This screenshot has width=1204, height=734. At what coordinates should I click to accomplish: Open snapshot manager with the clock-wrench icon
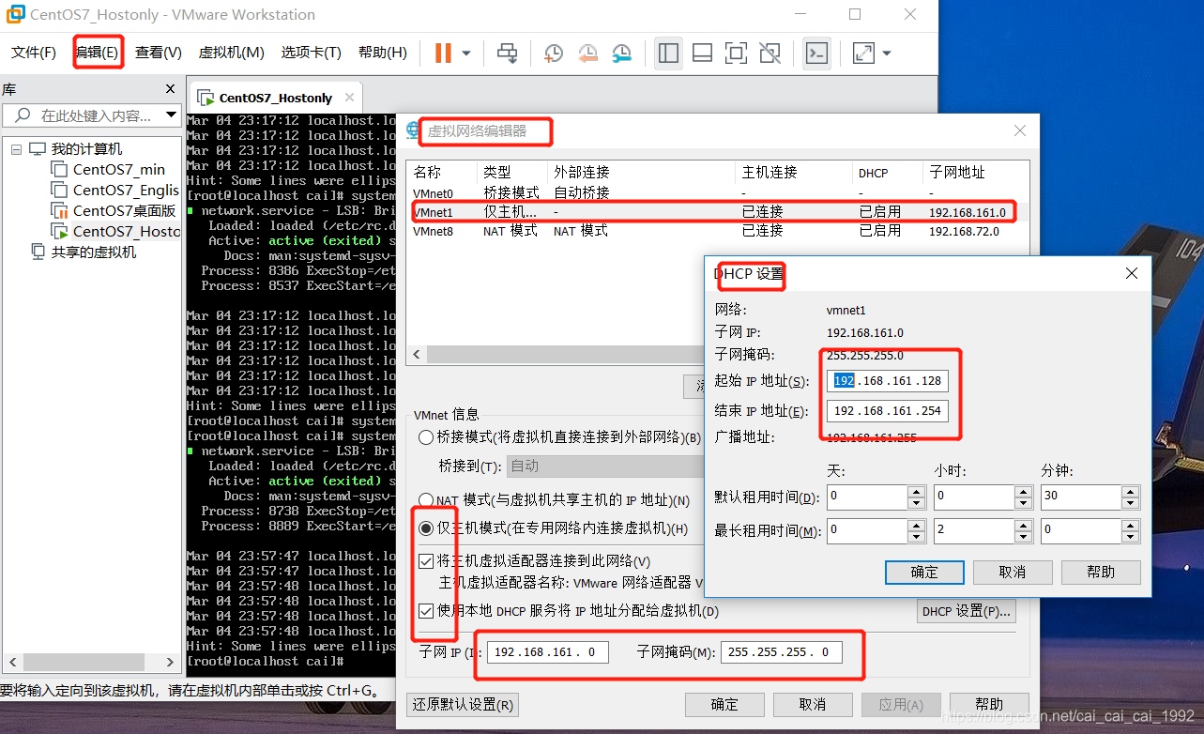pos(621,54)
